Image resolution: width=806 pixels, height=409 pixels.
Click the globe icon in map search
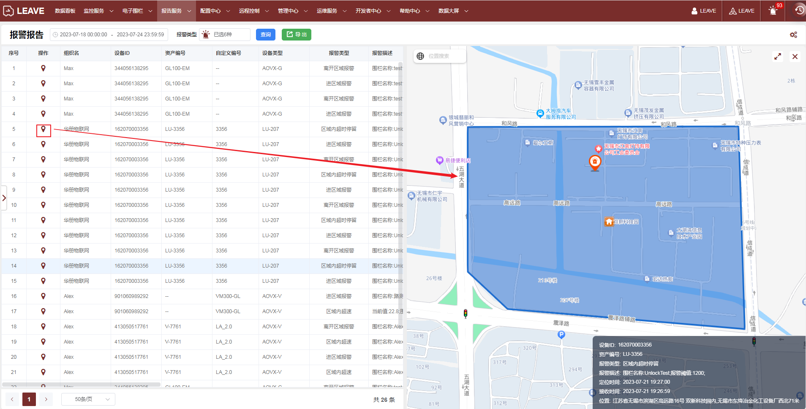pos(420,56)
